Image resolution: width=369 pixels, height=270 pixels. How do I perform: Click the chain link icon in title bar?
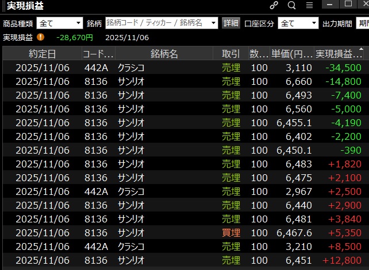[x=274, y=5]
